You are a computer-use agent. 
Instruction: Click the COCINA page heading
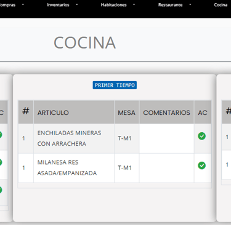[x=84, y=42]
